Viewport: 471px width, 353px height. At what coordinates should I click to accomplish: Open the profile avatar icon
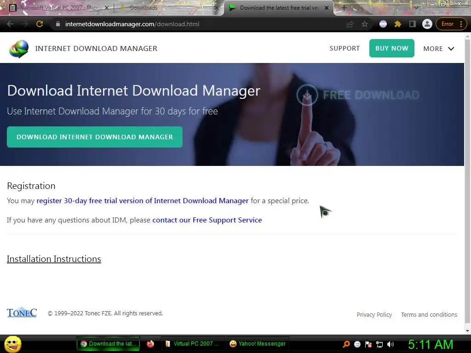tap(427, 24)
